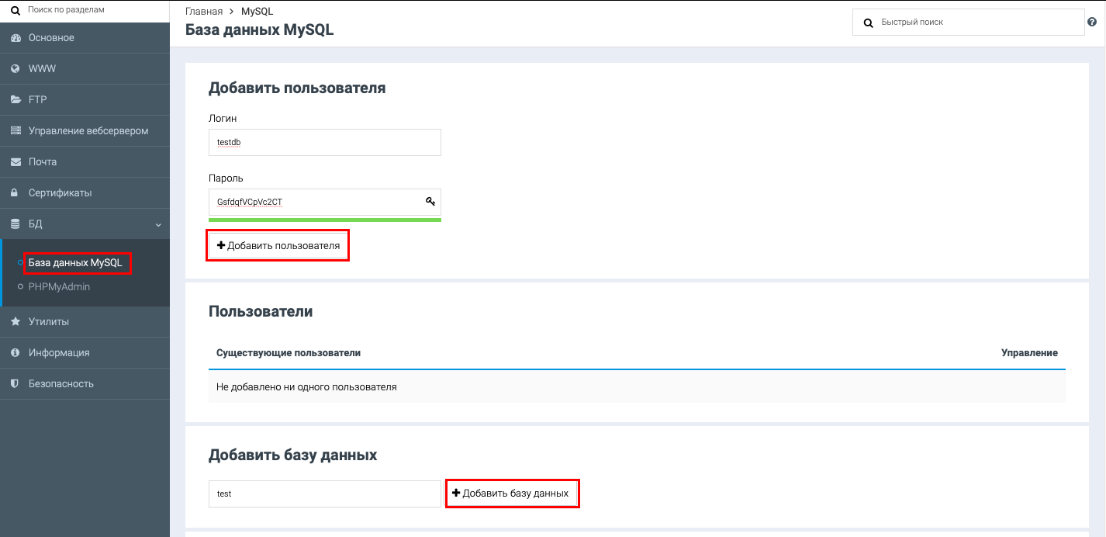Click the dashboard icon beside Основное

point(15,38)
